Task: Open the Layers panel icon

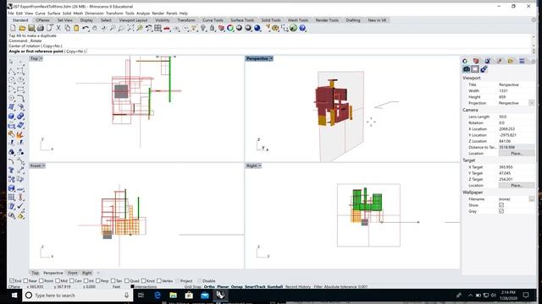Action: [x=476, y=61]
